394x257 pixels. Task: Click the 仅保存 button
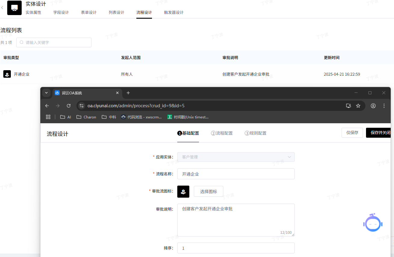coord(352,133)
